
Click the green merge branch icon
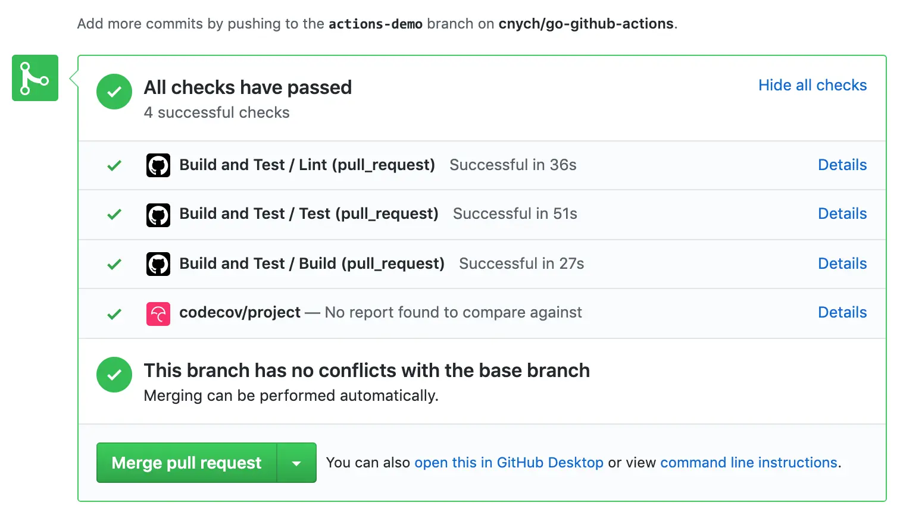click(x=35, y=78)
